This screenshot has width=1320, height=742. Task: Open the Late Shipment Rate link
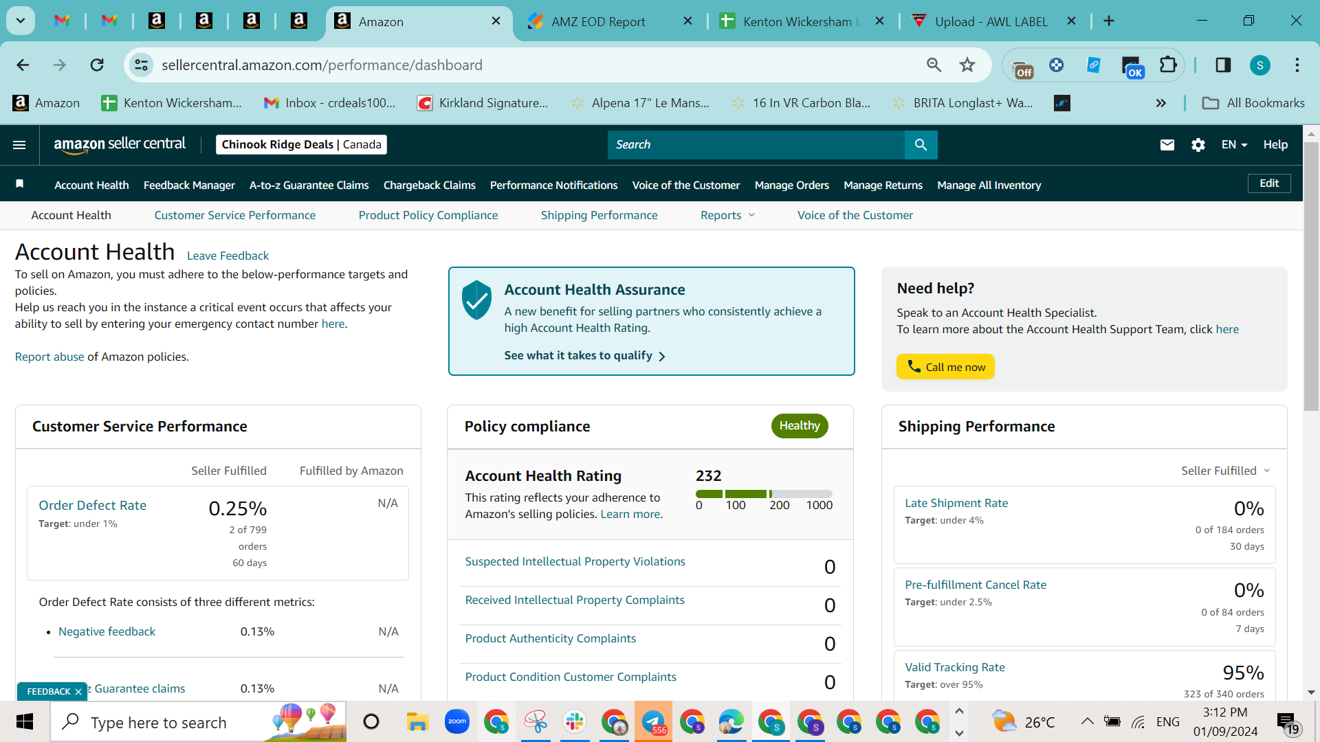[x=956, y=503]
